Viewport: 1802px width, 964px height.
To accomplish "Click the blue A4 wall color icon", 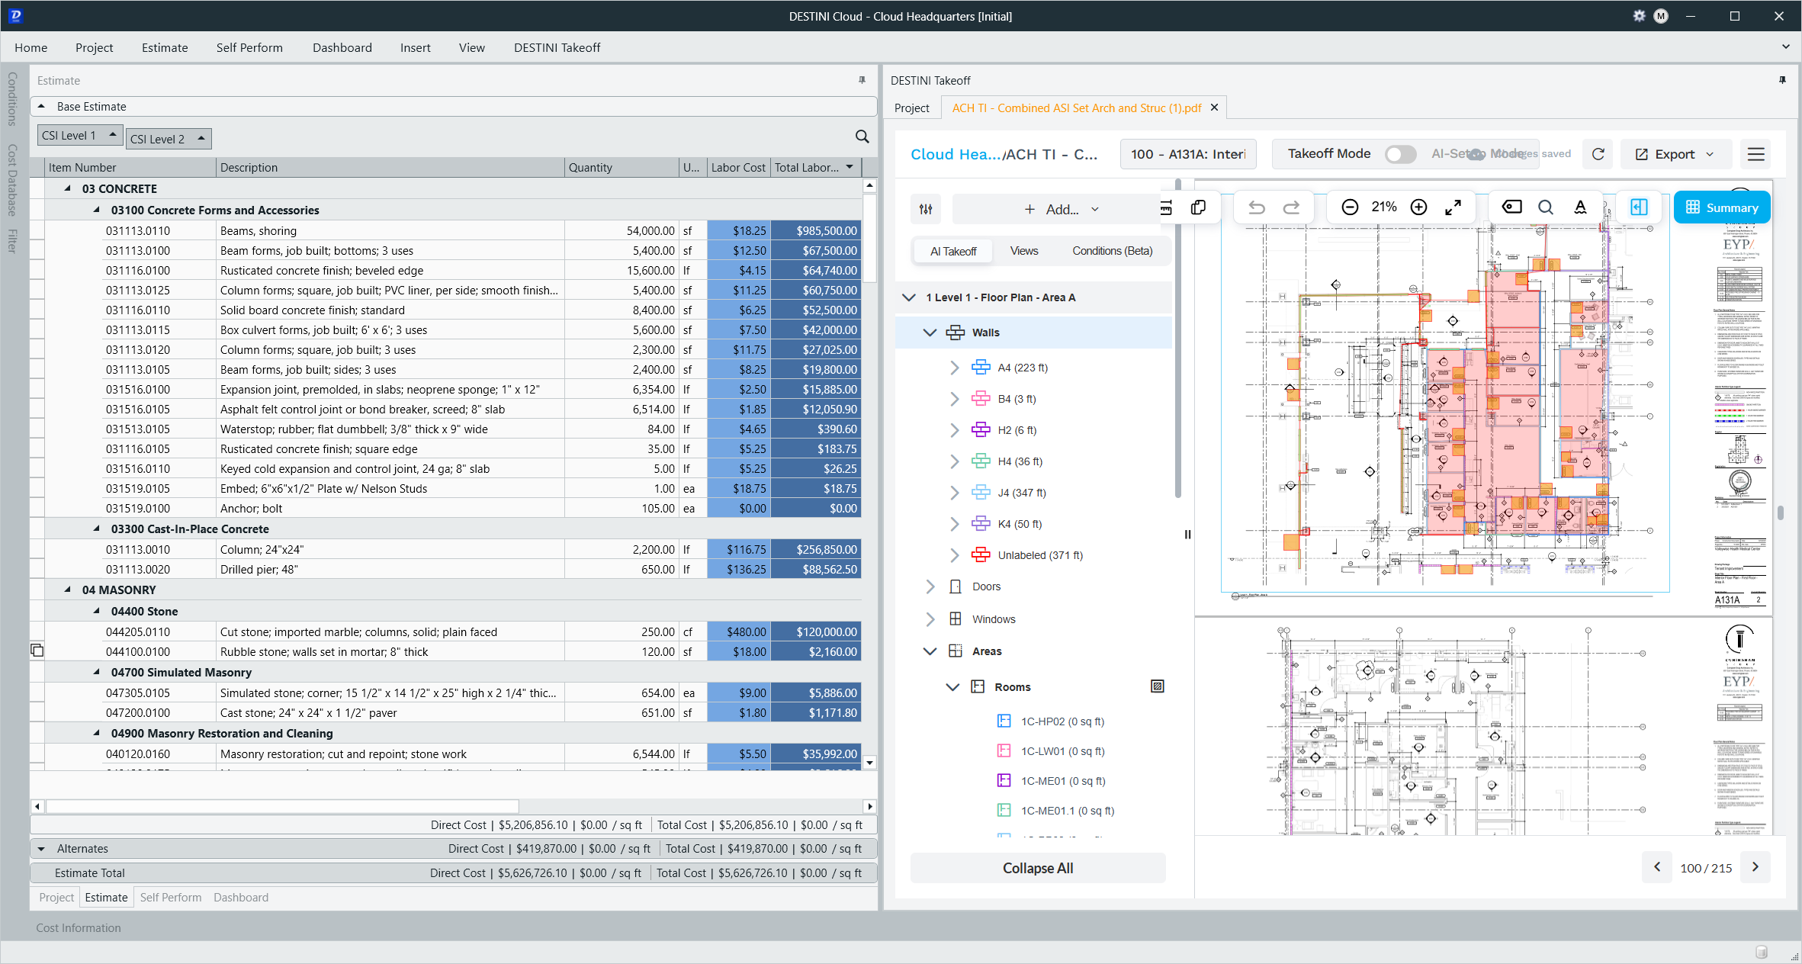I will 981,368.
